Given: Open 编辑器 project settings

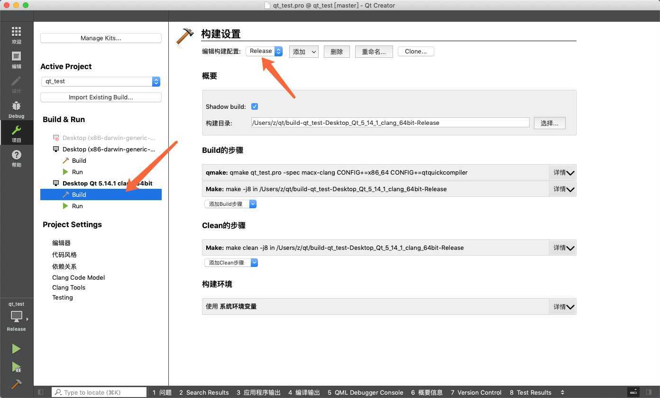Looking at the screenshot, I should (61, 243).
